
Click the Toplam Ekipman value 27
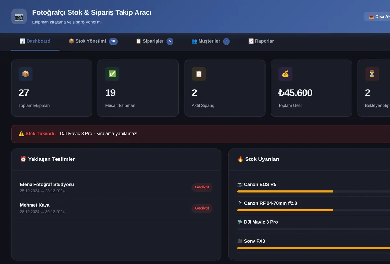tap(24, 93)
